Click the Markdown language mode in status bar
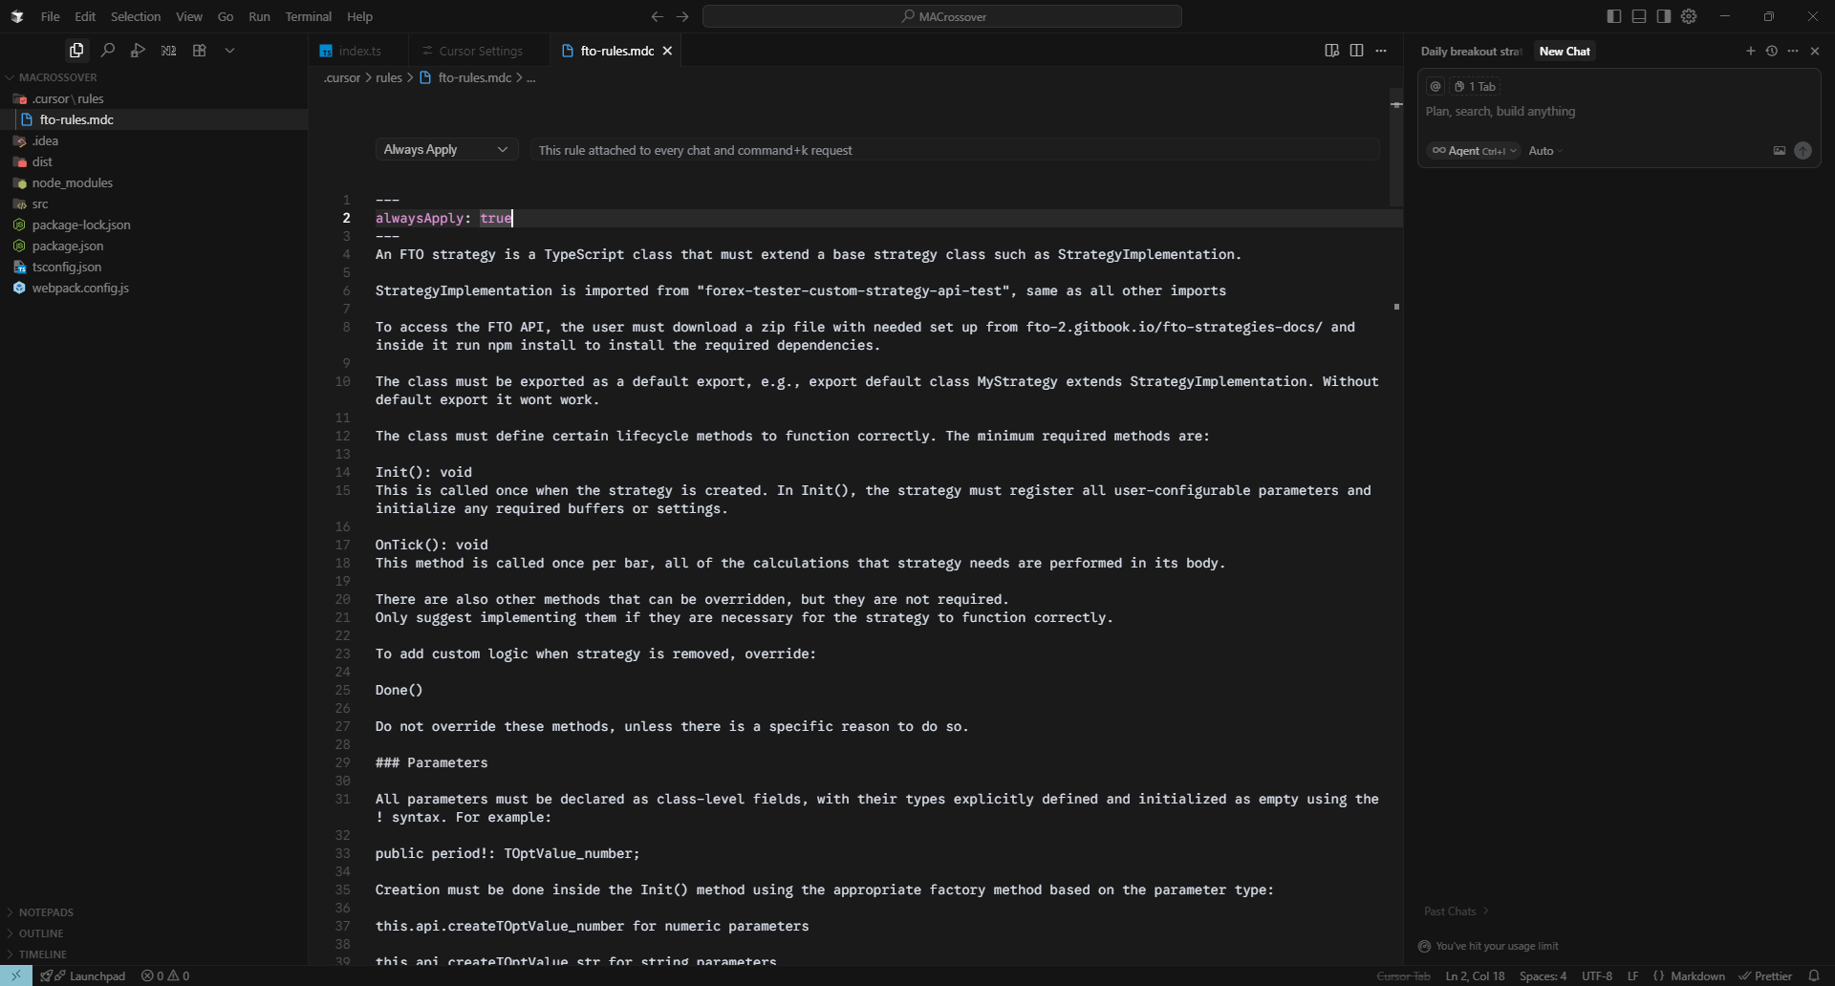This screenshot has width=1835, height=986. pos(1697,975)
